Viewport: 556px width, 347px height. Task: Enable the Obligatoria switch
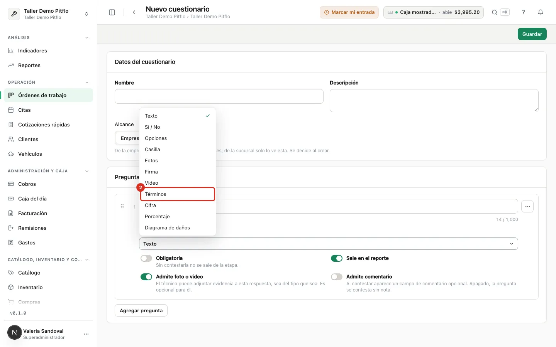(x=146, y=258)
